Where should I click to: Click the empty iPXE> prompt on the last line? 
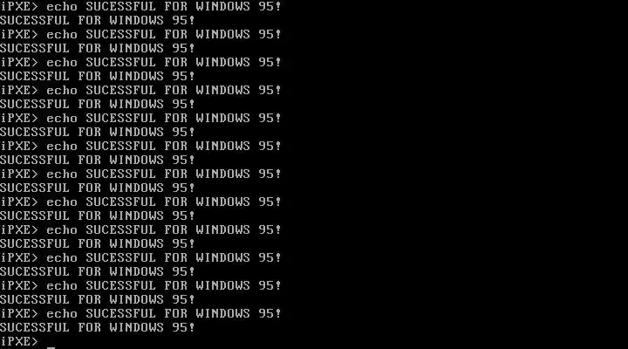point(19,341)
